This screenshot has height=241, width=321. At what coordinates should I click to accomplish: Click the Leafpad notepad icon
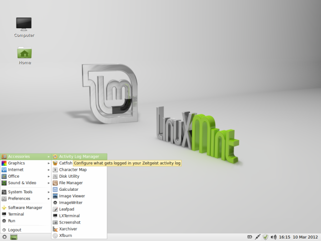(55, 209)
